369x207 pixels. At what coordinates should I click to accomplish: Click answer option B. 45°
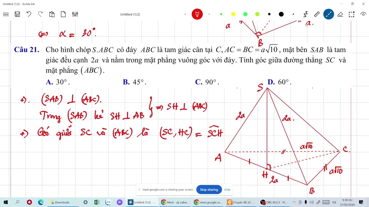[135, 82]
